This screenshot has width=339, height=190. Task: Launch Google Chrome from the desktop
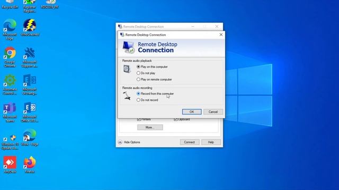[x=10, y=57]
